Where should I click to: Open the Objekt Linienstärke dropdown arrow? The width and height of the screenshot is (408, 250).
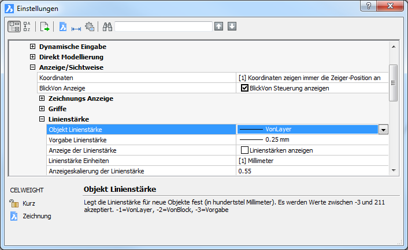pos(383,130)
